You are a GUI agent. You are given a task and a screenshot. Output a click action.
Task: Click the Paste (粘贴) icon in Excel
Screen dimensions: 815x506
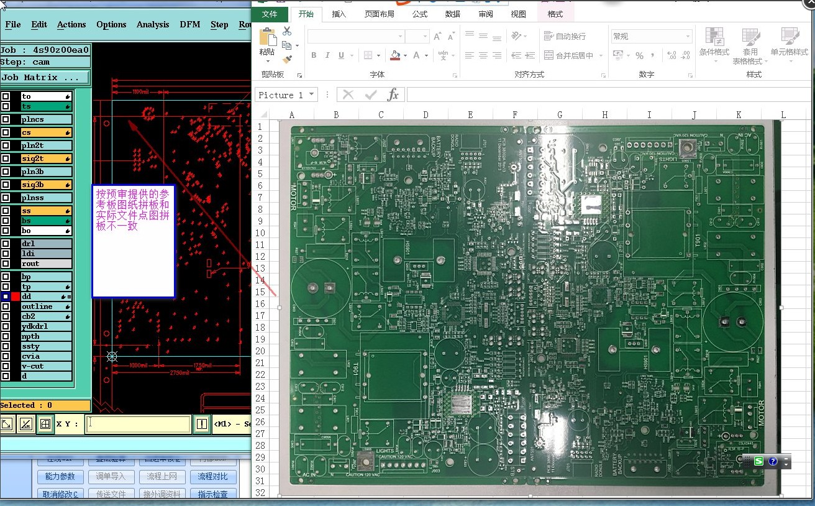[x=267, y=37]
